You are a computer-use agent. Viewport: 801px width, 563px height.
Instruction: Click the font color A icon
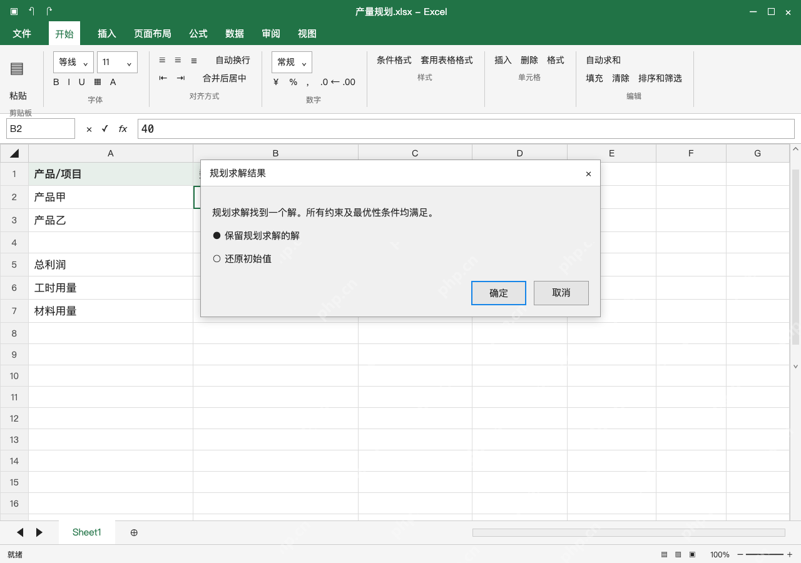click(113, 82)
